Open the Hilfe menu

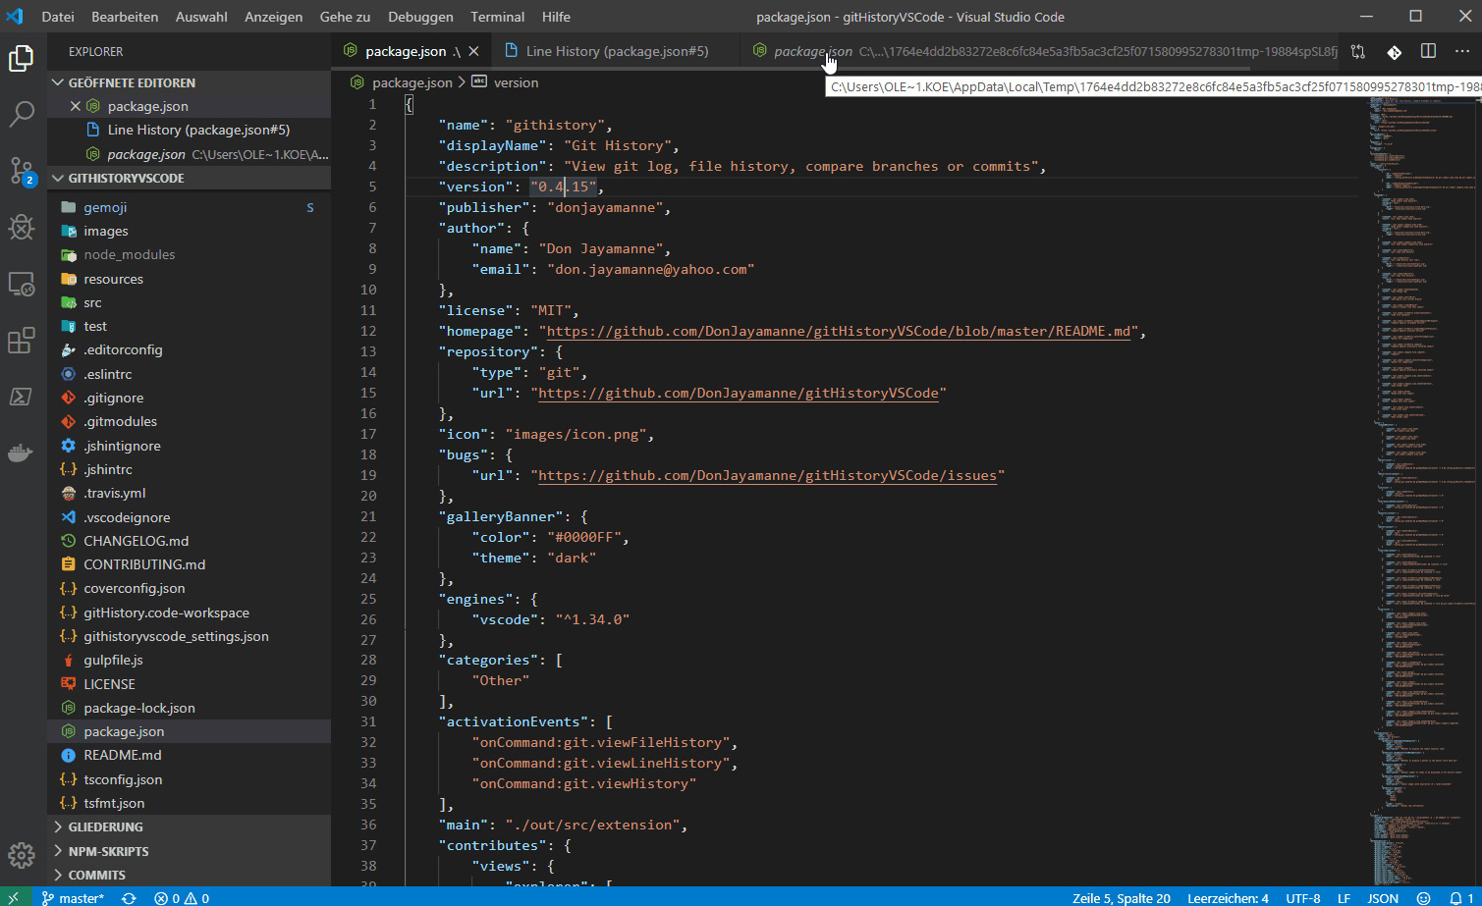(x=556, y=17)
